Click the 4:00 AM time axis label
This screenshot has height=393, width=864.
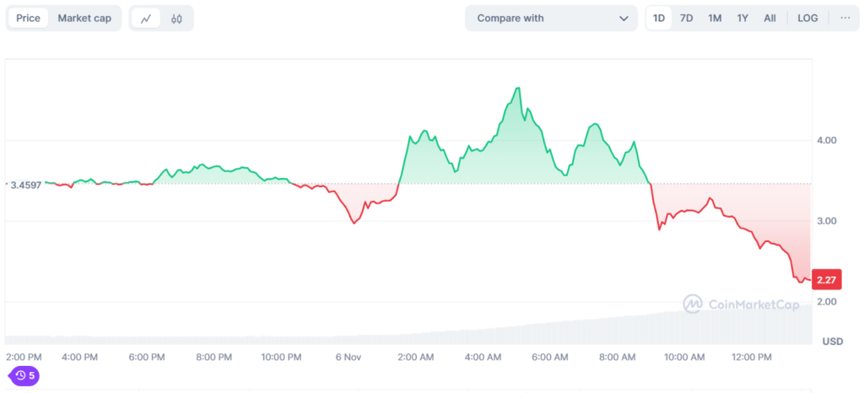pos(483,358)
